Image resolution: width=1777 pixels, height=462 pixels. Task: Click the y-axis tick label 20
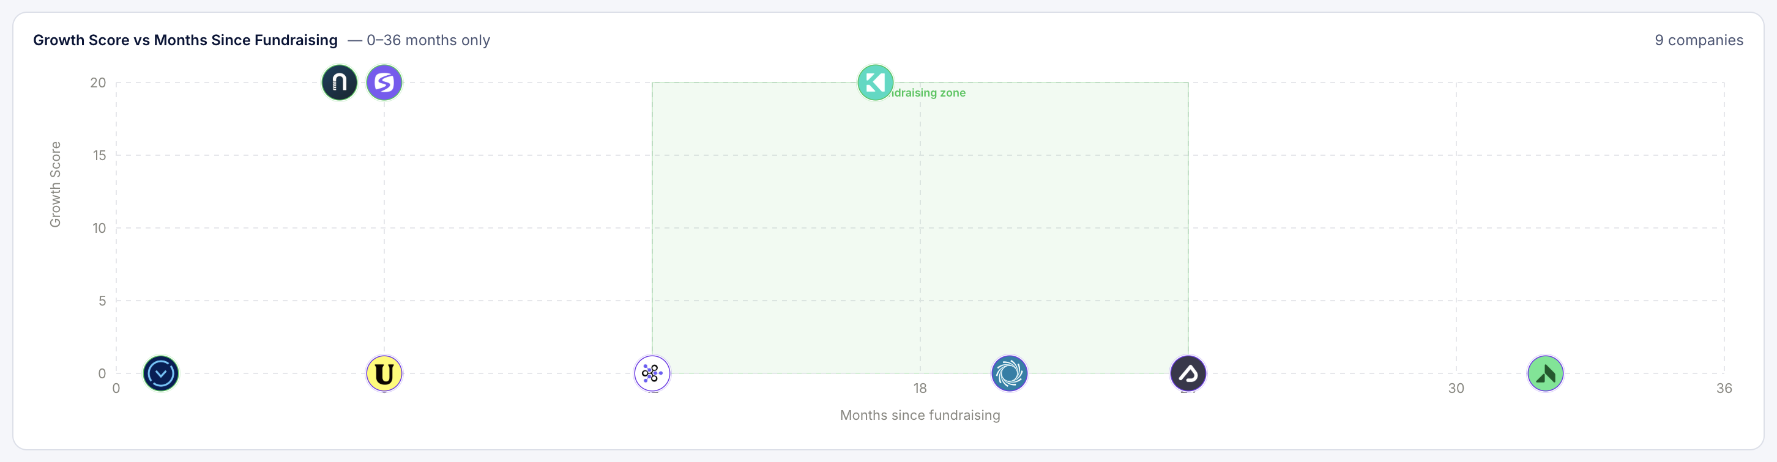98,82
